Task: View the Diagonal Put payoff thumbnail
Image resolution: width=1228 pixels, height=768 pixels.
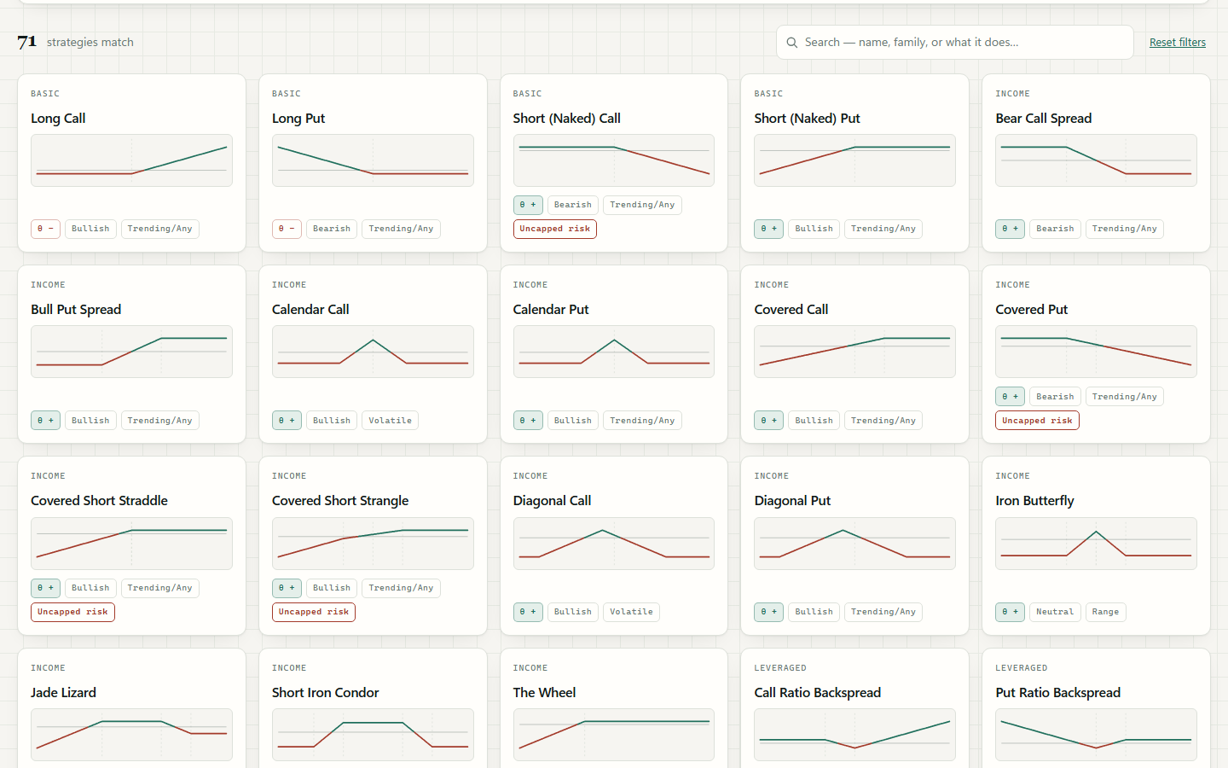Action: tap(854, 544)
